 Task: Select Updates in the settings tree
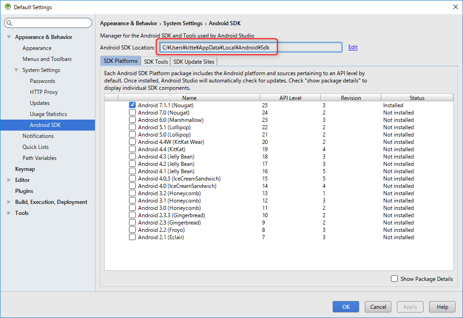point(39,103)
